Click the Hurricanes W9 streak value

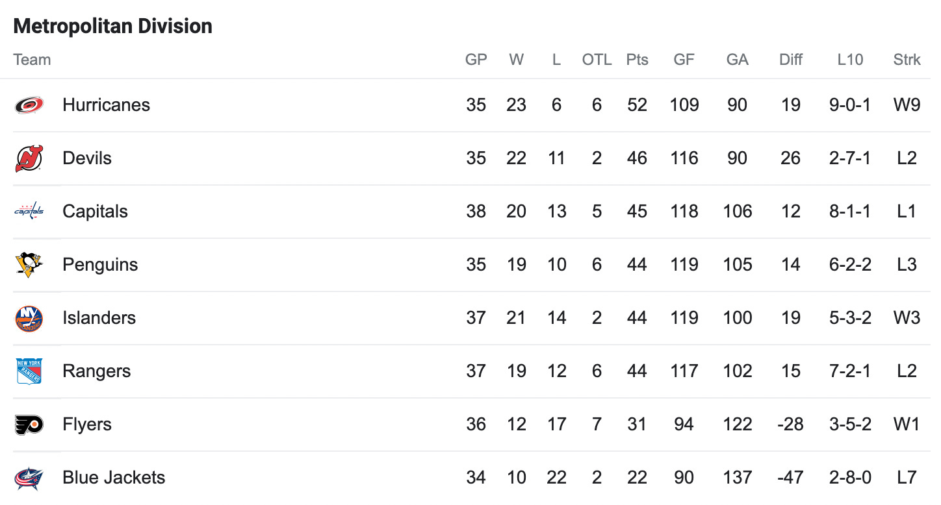tap(907, 105)
